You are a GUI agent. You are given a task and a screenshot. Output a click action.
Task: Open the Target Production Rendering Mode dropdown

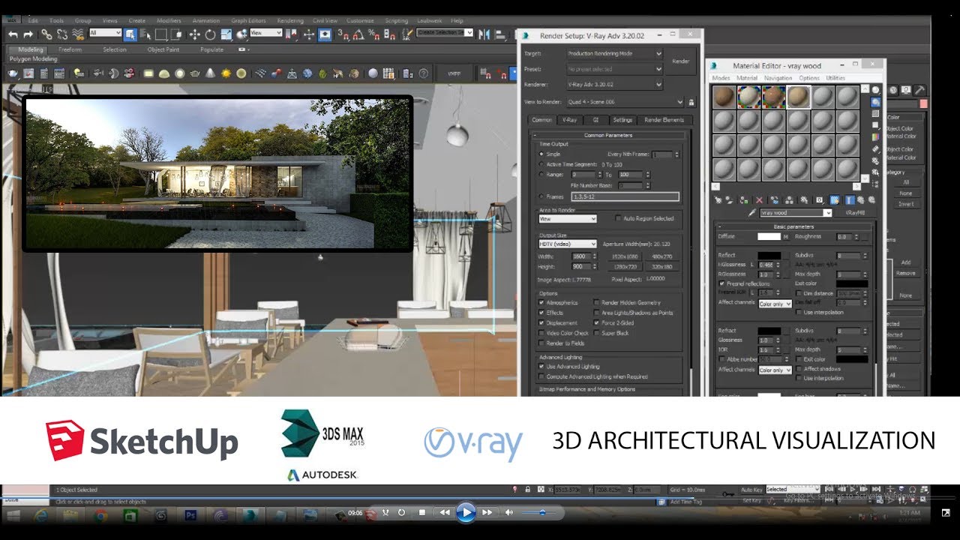click(614, 54)
